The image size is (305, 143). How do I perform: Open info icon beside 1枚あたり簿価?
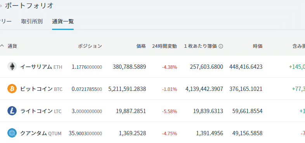click(221, 46)
